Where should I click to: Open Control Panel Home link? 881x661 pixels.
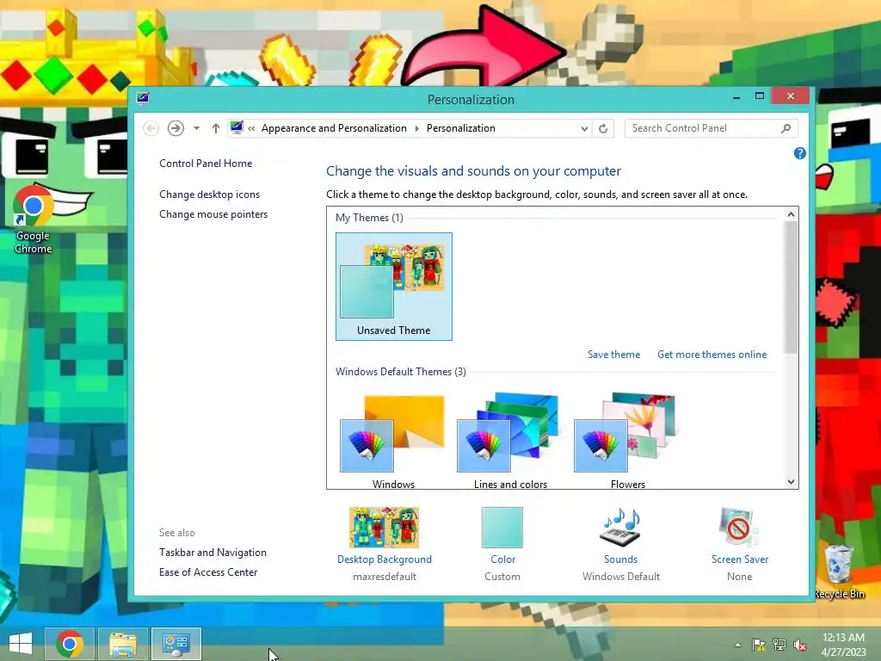206,163
